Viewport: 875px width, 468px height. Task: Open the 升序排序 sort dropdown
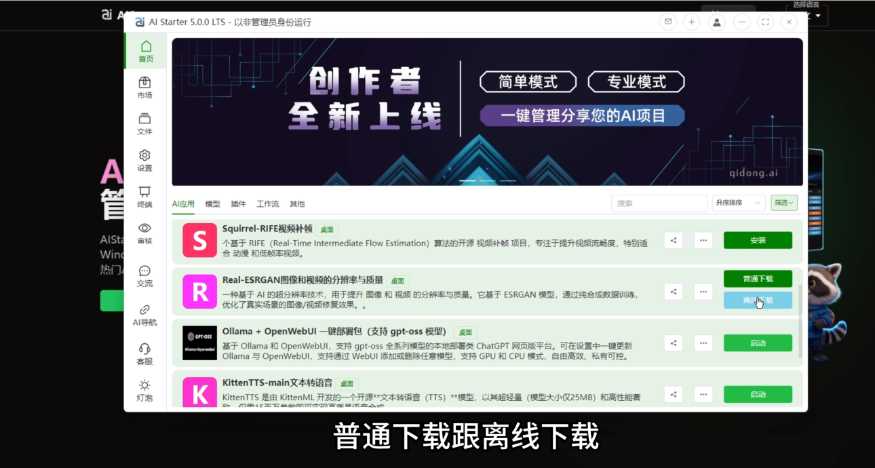coord(738,203)
